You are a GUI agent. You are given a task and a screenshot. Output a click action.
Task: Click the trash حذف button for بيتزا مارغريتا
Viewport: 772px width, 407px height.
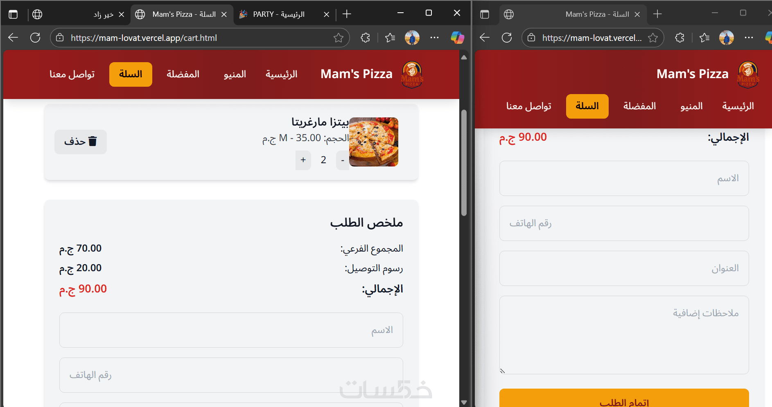[x=81, y=142]
